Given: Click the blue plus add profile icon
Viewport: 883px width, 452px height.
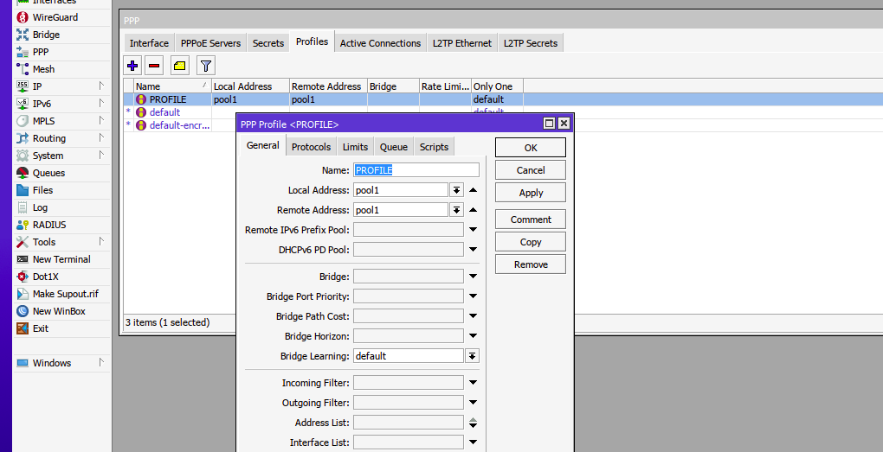Looking at the screenshot, I should click(x=132, y=65).
